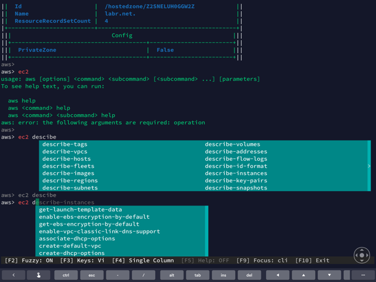This screenshot has height=282, width=376.
Task: Pick describe-regions suggestion
Action: pos(70,180)
